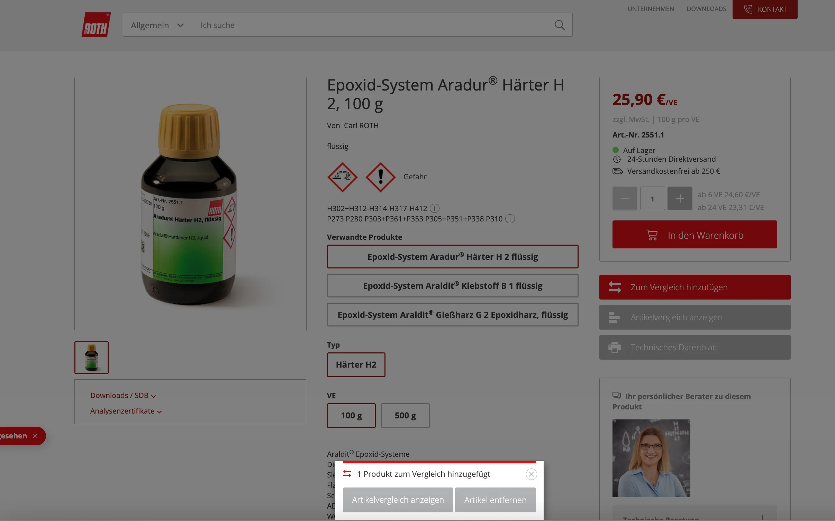
Task: Click the 'ab 24 VE 23,31 €/VE' price tier
Action: pyautogui.click(x=731, y=208)
